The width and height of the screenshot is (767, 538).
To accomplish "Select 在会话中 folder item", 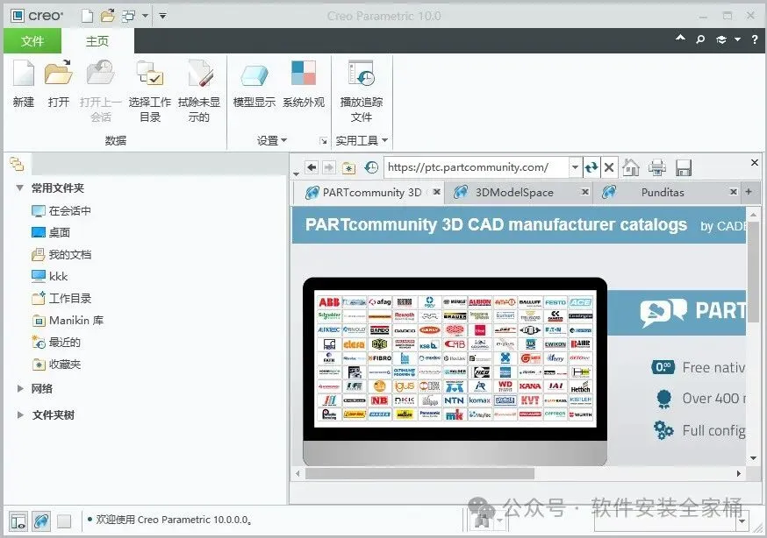I will [x=61, y=210].
